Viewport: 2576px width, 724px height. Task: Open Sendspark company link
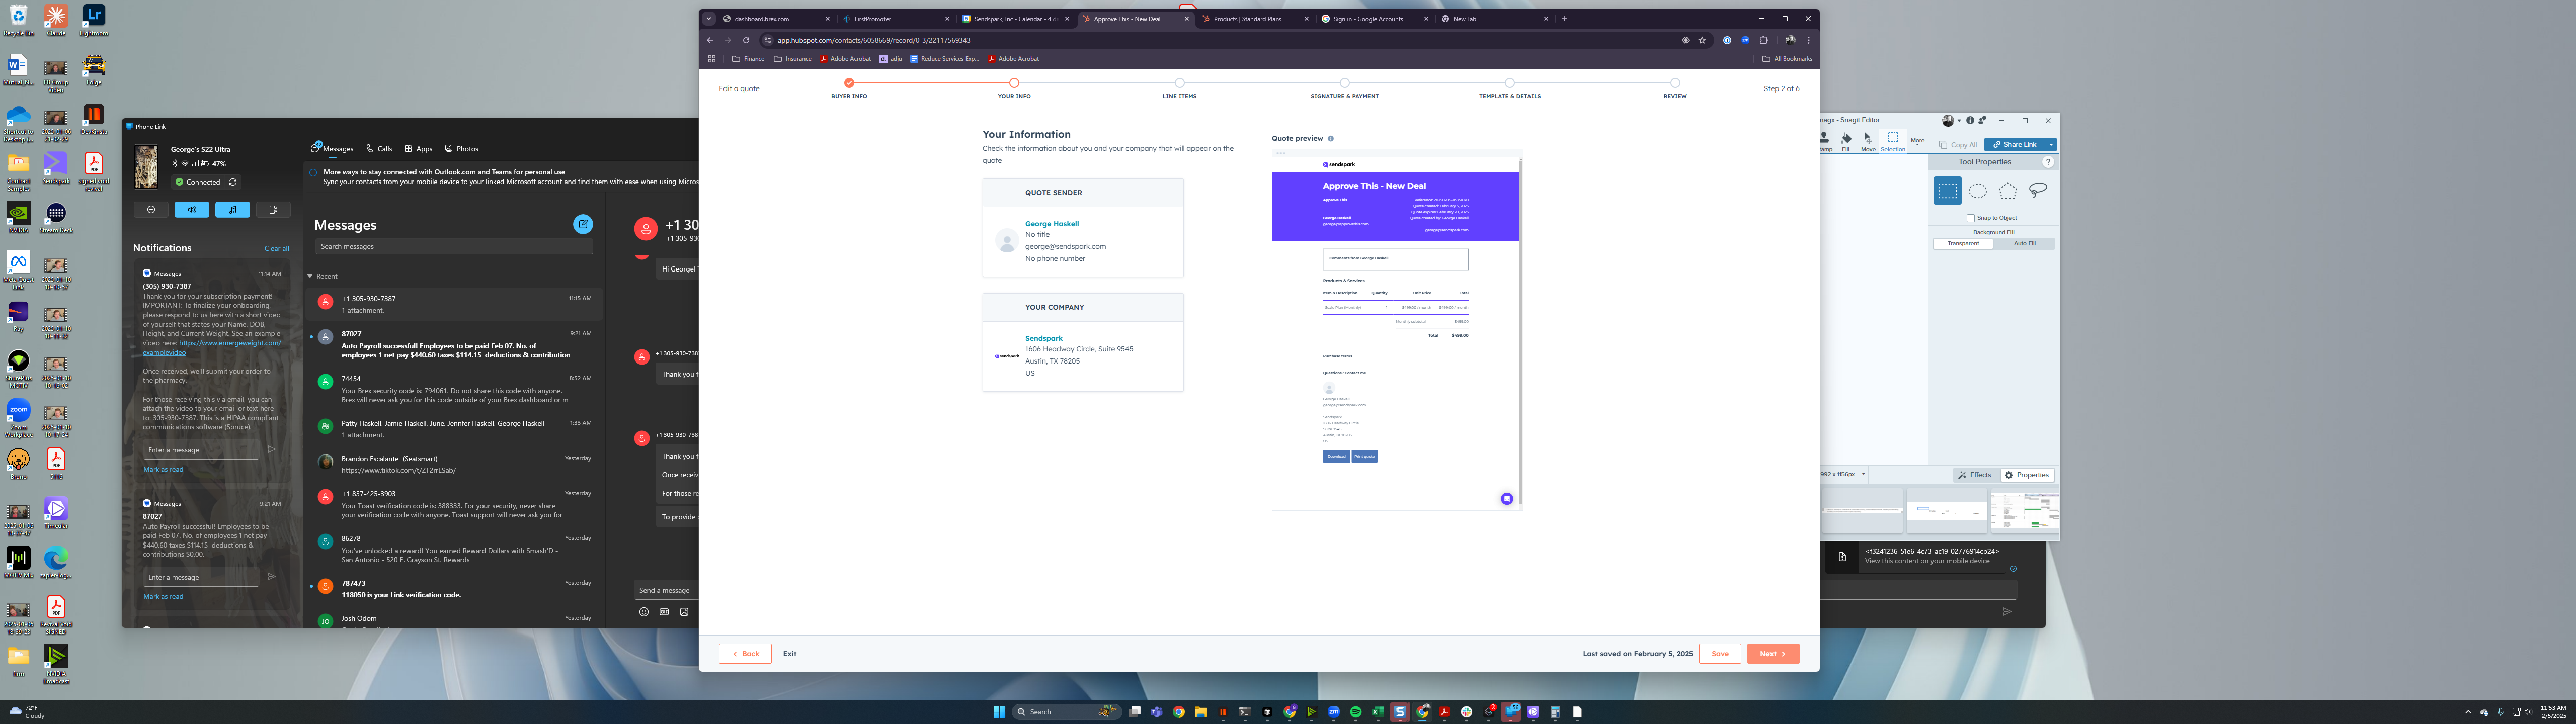tap(1043, 338)
